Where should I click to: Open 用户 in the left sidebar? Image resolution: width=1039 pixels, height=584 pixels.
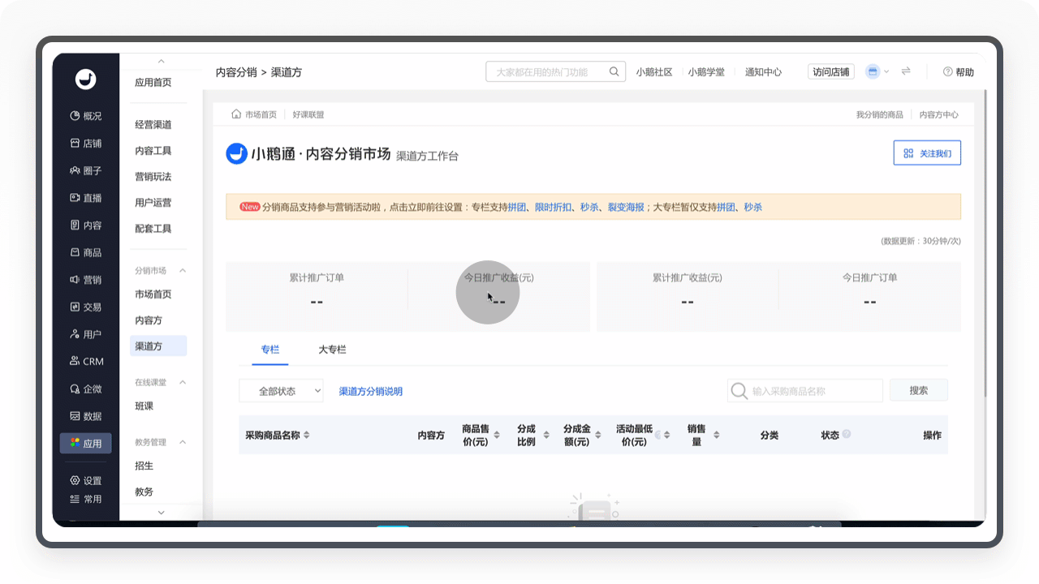(85, 334)
